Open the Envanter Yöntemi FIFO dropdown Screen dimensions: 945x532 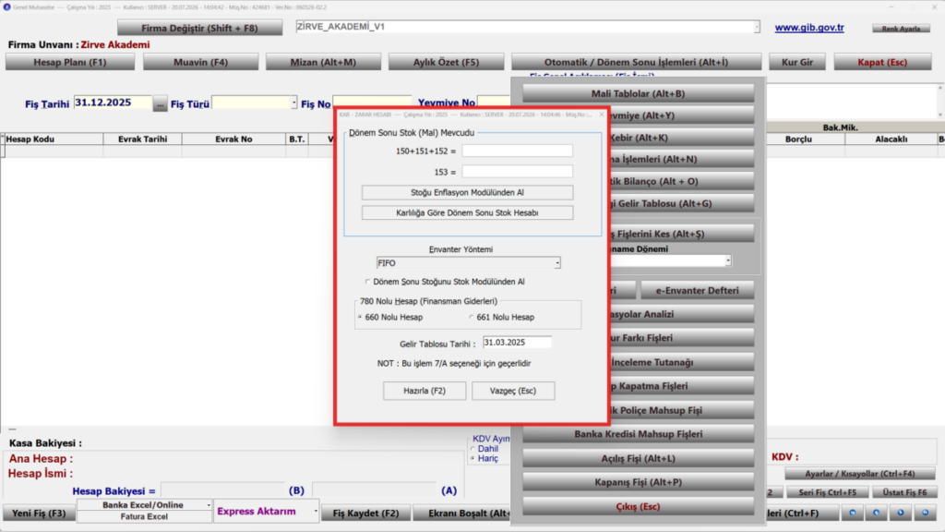[x=556, y=263]
